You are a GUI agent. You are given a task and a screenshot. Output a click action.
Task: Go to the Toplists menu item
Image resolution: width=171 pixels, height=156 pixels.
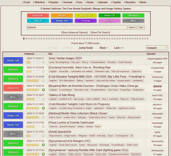tap(117, 2)
